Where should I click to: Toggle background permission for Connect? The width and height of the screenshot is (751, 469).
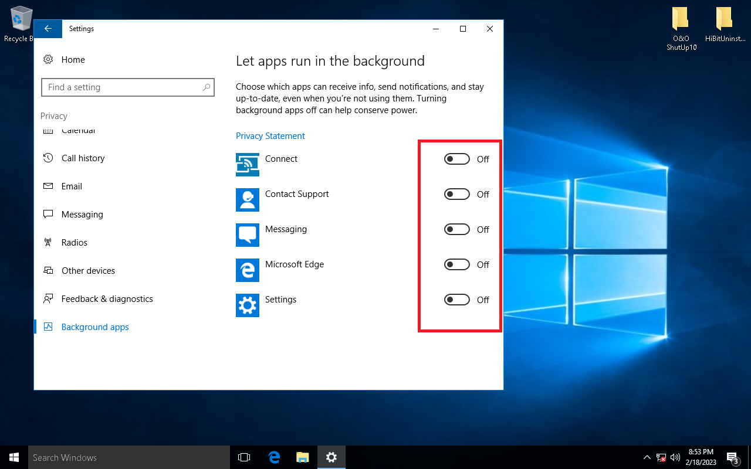point(457,159)
